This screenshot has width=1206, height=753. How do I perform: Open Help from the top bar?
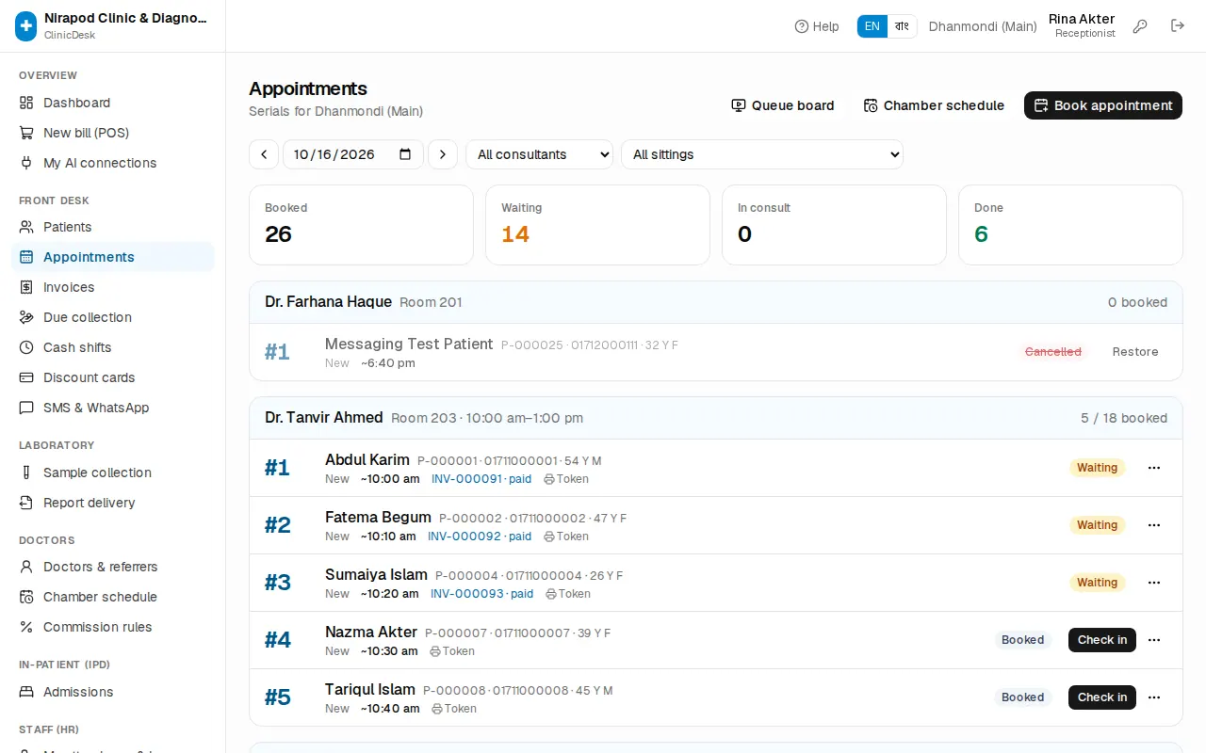(817, 26)
